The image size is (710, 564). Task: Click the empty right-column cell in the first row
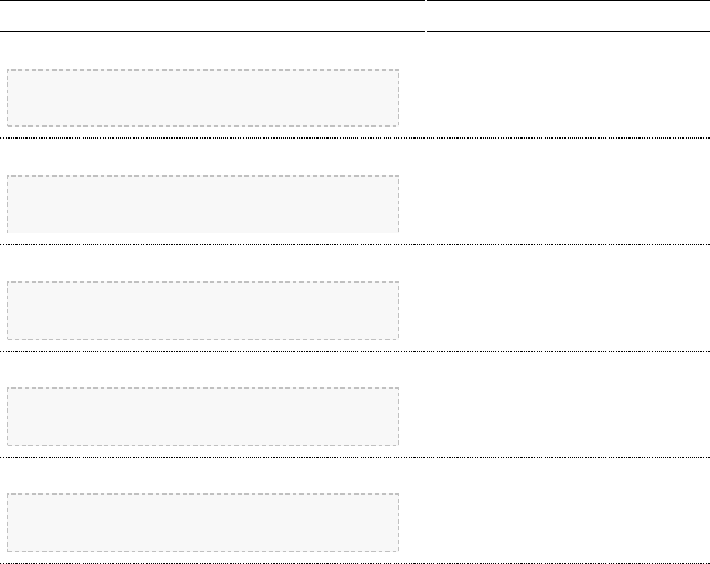(x=568, y=85)
